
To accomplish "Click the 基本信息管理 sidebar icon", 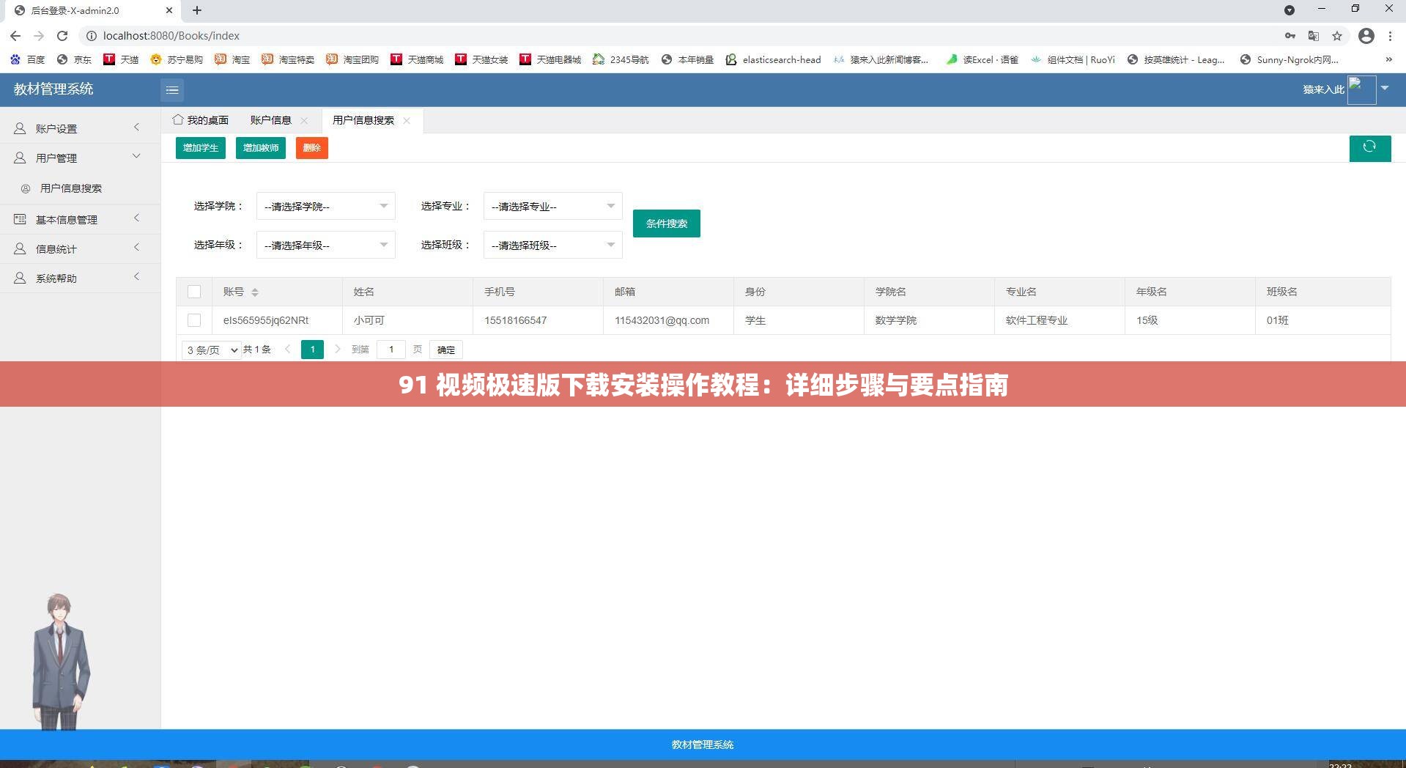I will pyautogui.click(x=19, y=218).
